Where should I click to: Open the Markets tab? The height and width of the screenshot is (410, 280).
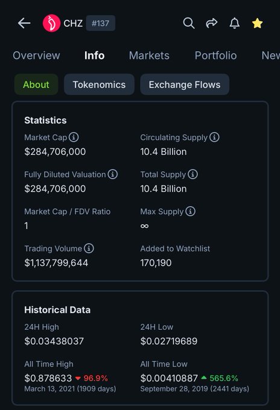pos(149,55)
